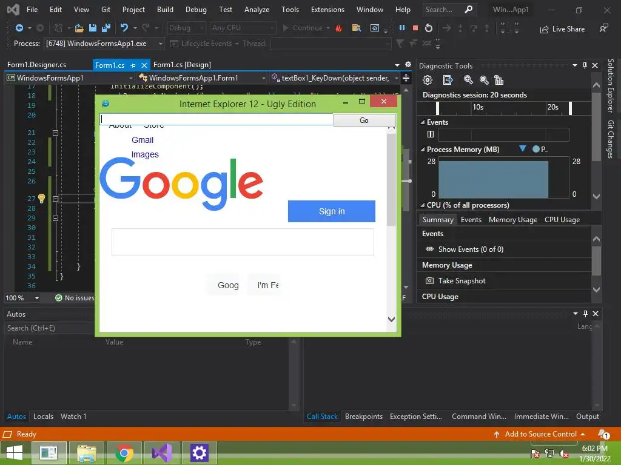The image size is (621, 465).
Task: Pause the debugging session (Break All)
Action: point(402,28)
